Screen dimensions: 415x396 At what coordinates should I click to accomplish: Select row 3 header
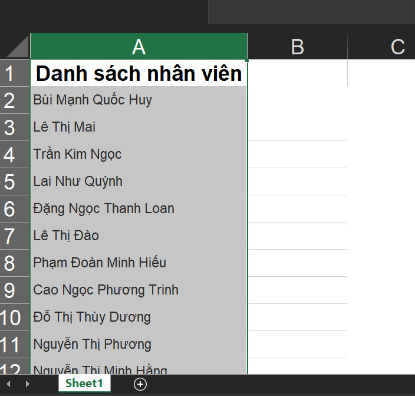coord(15,127)
